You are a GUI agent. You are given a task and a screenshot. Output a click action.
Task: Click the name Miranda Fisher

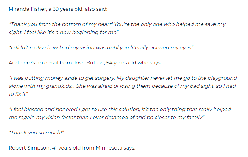[x=26, y=9]
